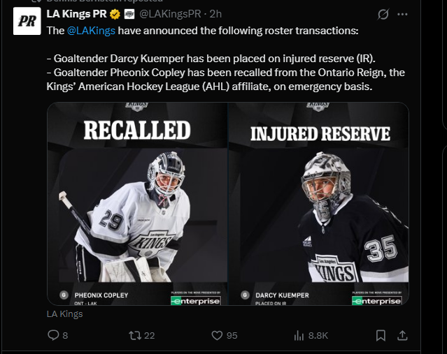The width and height of the screenshot is (447, 354).
Task: Click the gold verified badge
Action: click(x=115, y=14)
